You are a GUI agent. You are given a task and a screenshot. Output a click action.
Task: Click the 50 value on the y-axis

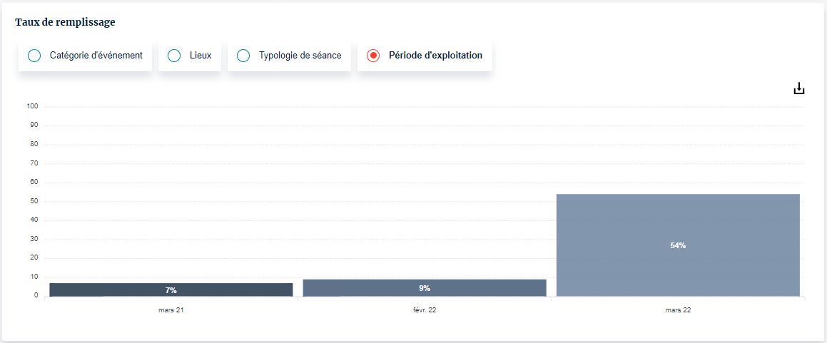[x=34, y=201]
